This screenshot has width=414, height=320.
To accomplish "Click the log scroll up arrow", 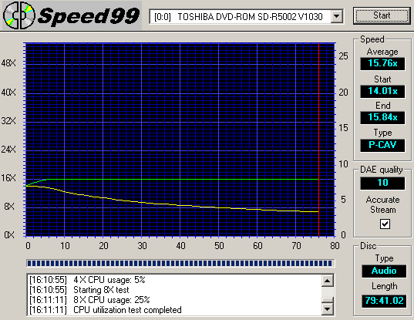I will (327, 281).
